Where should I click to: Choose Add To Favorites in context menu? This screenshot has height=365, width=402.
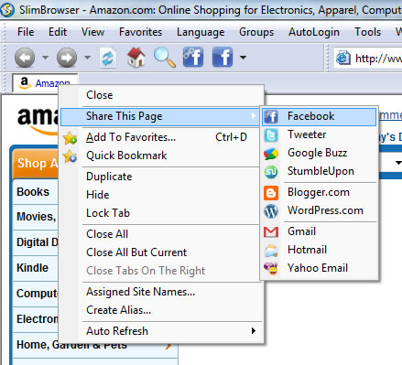[x=161, y=137]
